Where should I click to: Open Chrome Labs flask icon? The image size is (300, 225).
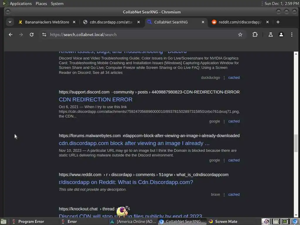(x=270, y=35)
